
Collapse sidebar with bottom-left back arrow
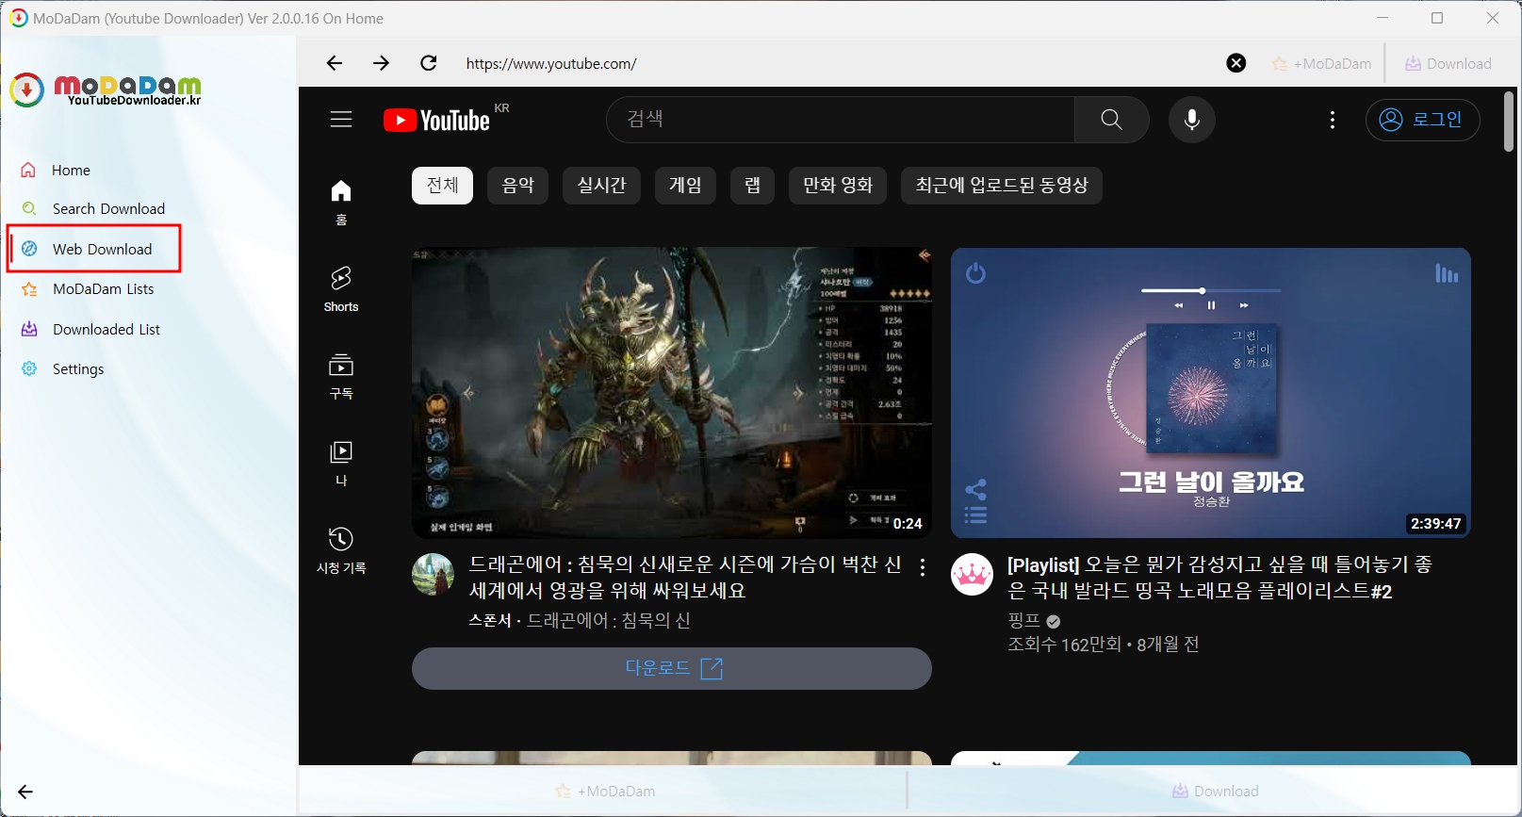click(25, 792)
